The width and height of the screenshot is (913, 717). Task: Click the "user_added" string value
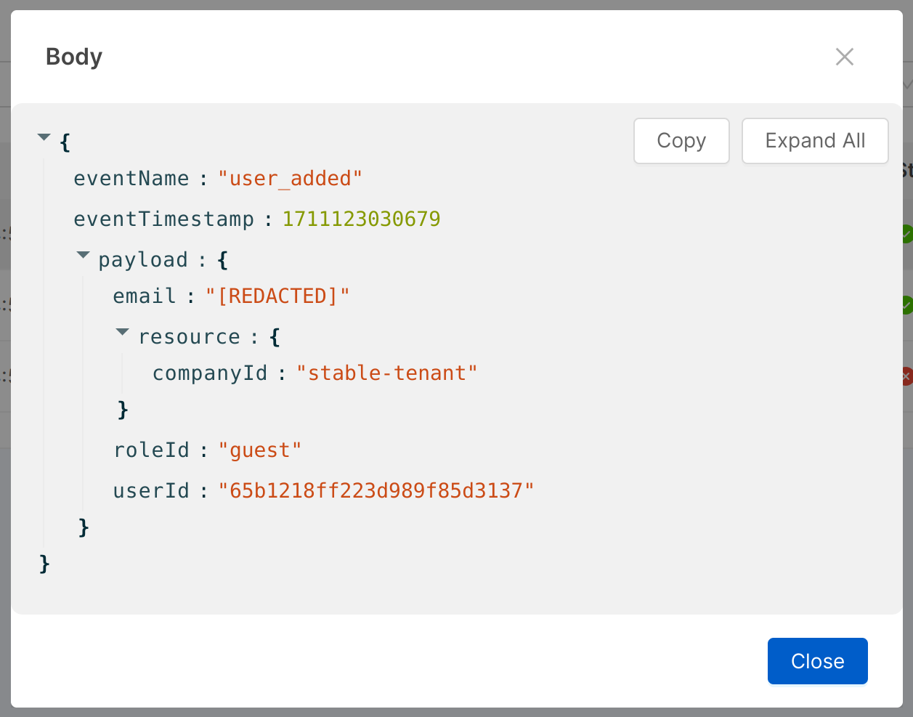click(x=290, y=179)
